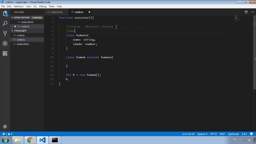Click Ln 4, Col 10 in status bar
256x144 pixels.
(x=188, y=134)
